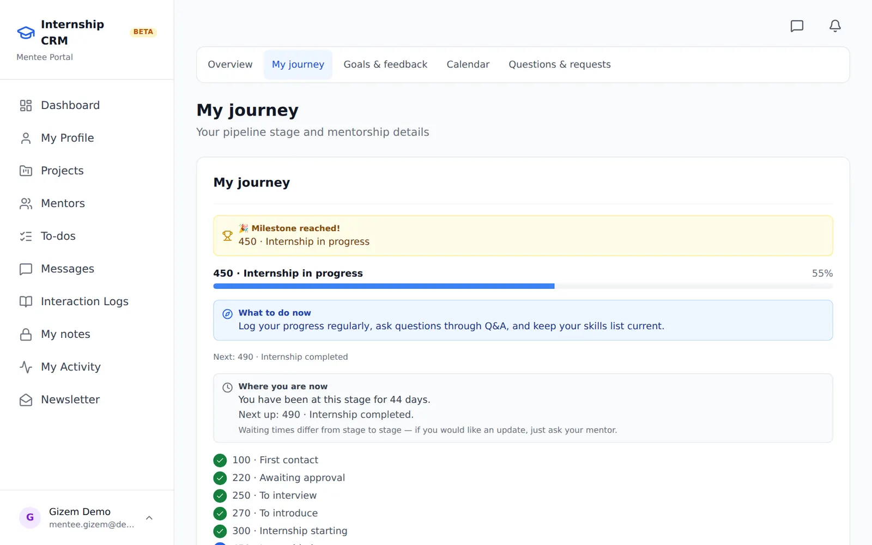
Task: Go to the Calendar tab
Action: [x=468, y=64]
